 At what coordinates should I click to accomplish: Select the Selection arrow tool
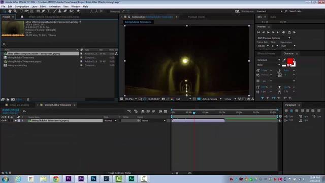pyautogui.click(x=5, y=11)
